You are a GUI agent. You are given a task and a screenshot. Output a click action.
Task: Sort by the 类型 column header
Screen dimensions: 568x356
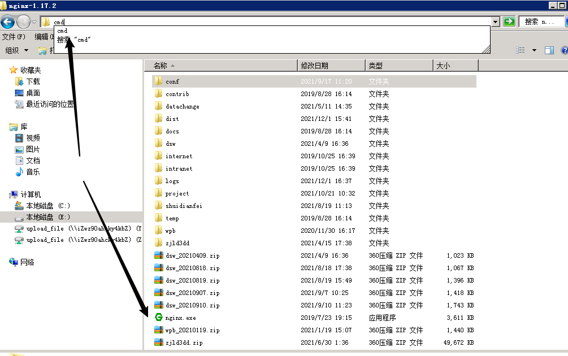pyautogui.click(x=399, y=66)
